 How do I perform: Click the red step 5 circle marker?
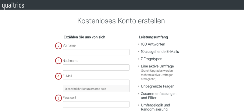click(59, 98)
